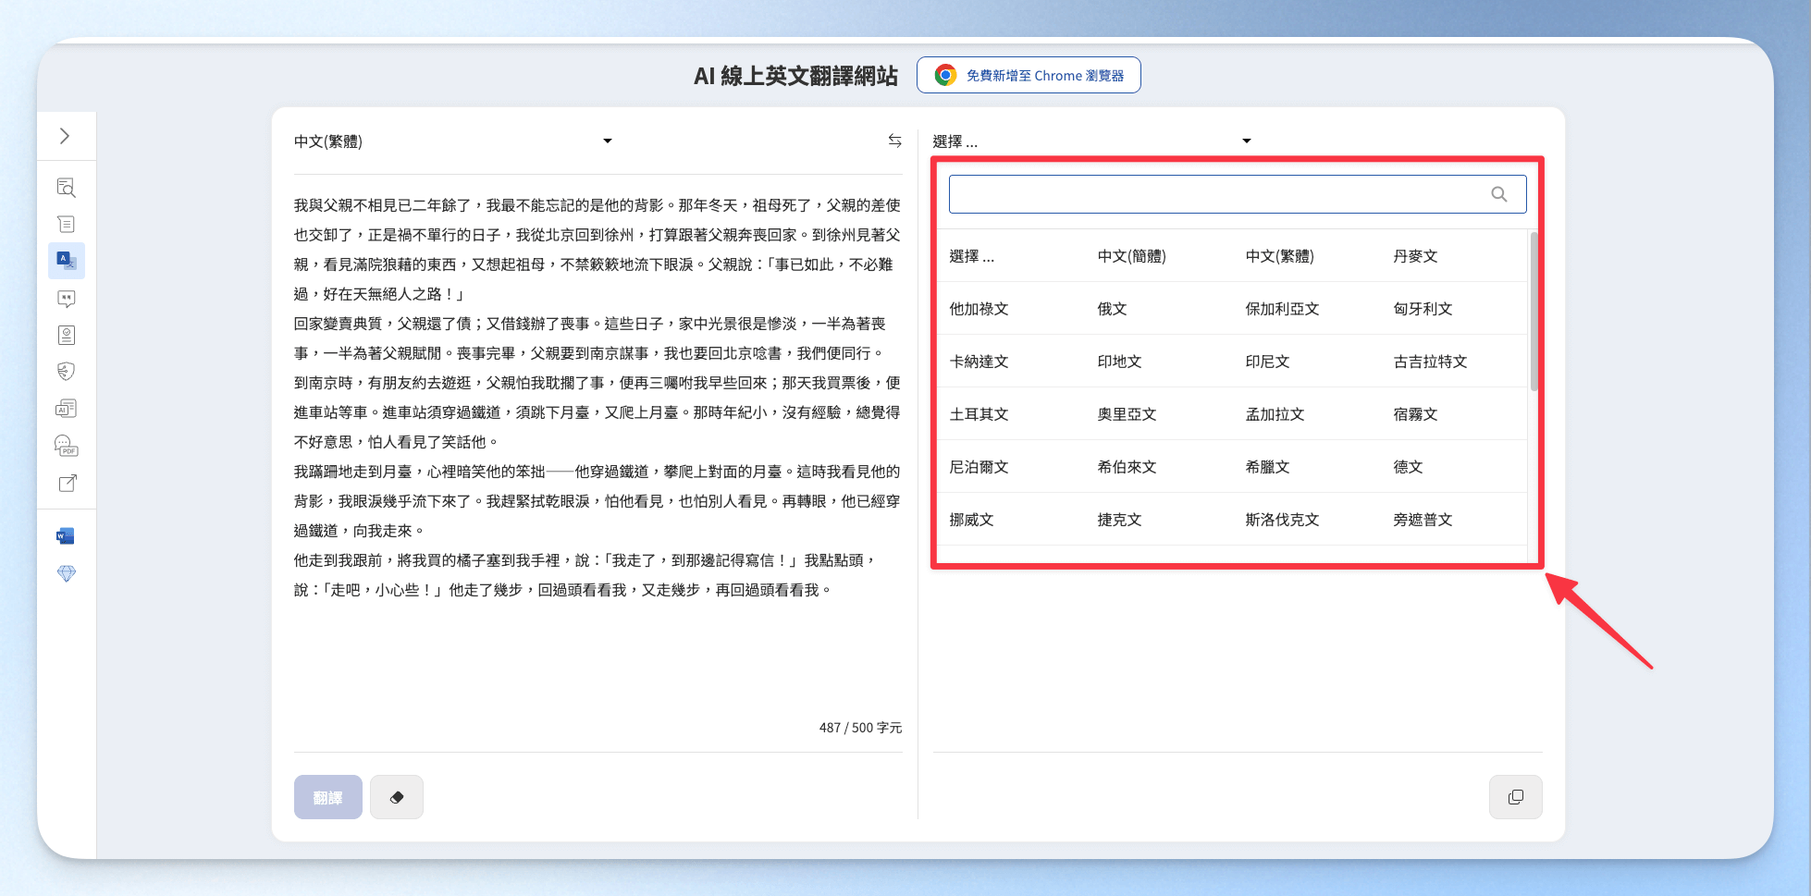1811x896 pixels.
Task: Open the source language dropdown 中文(繁體)
Action: tap(453, 141)
